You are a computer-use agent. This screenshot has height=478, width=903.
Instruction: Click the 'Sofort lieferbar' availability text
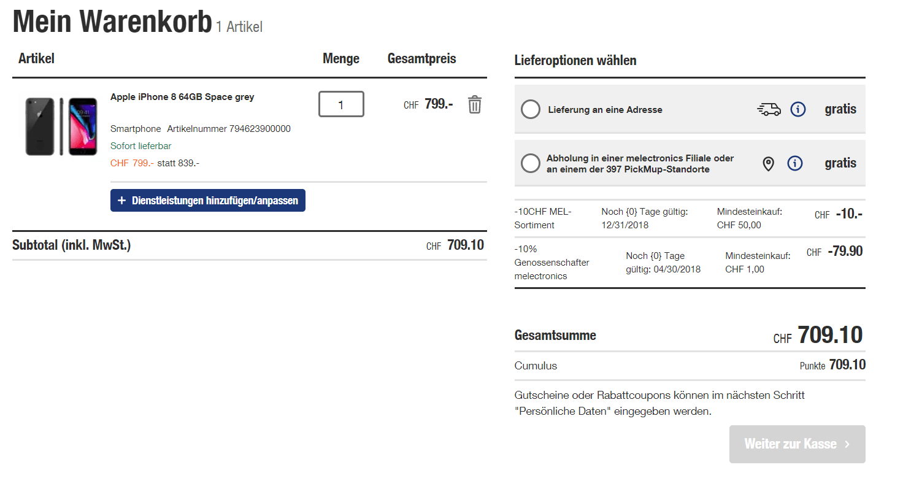(x=141, y=146)
